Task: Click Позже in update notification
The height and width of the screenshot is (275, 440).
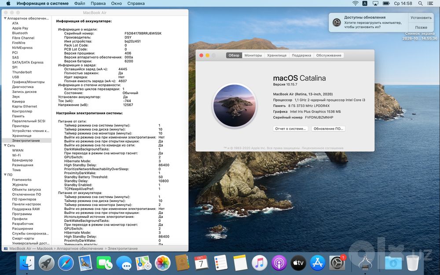Action: pos(421,27)
